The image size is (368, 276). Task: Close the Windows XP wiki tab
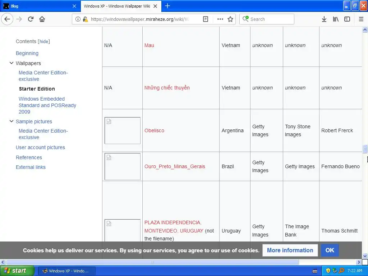point(155,6)
